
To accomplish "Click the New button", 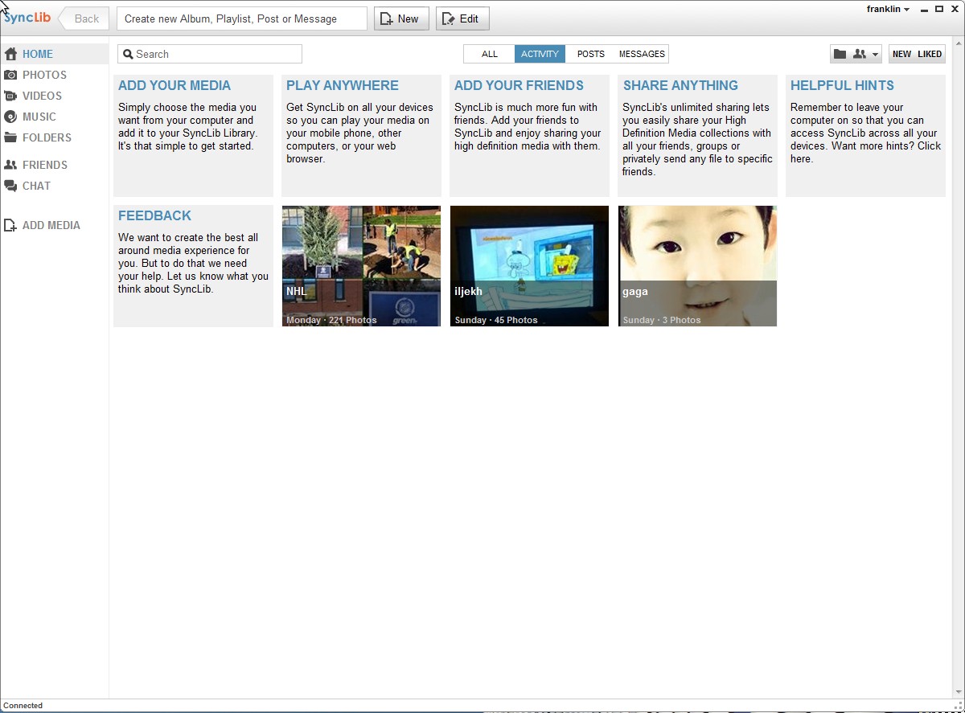I will [401, 18].
